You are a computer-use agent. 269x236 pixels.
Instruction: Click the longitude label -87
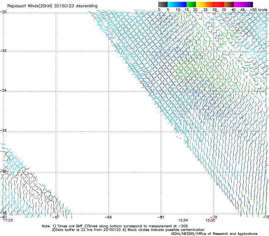point(56,217)
